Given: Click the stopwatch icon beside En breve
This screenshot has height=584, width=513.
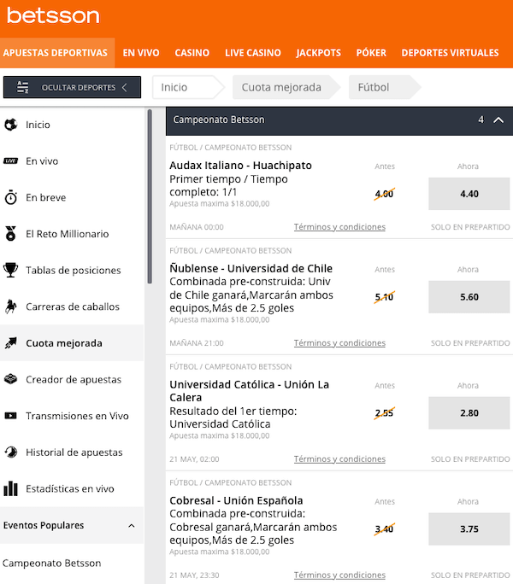Looking at the screenshot, I should coord(11,197).
